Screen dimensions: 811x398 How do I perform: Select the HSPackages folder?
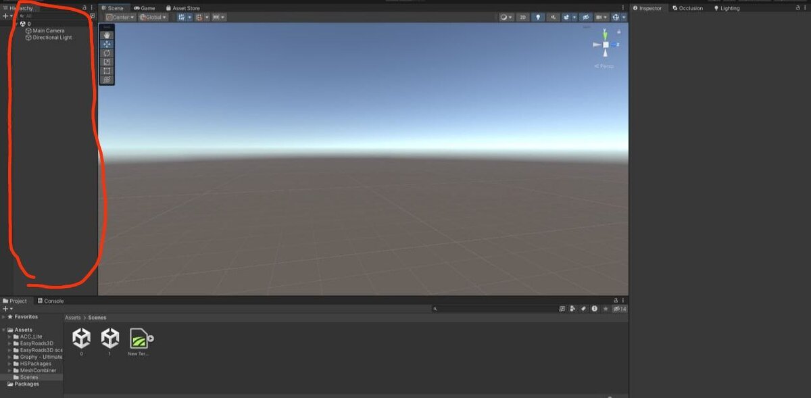click(x=35, y=364)
